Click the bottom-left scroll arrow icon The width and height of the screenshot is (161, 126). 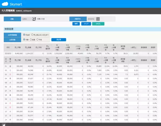point(3,124)
